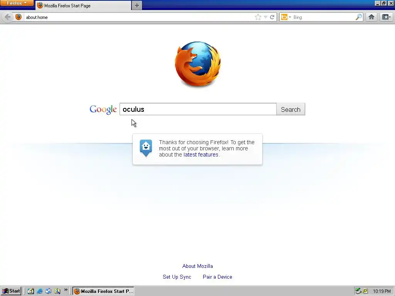This screenshot has height=296, width=395.
Task: Click the Google logo beside the search field
Action: (x=103, y=109)
